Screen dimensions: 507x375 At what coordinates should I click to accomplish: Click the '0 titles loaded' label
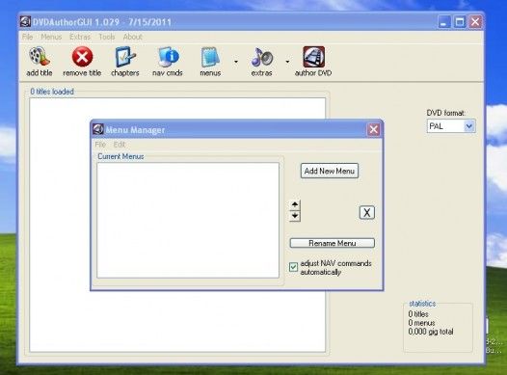[52, 92]
